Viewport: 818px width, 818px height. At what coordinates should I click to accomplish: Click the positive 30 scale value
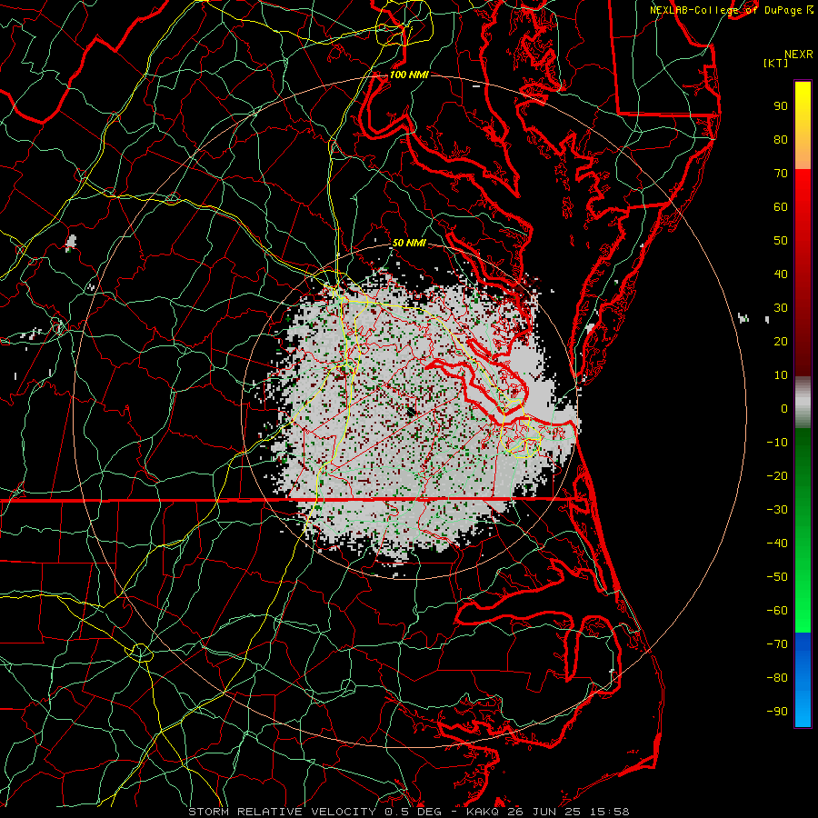[x=781, y=308]
